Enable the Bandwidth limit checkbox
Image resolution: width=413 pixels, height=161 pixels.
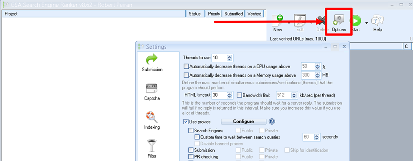point(239,95)
